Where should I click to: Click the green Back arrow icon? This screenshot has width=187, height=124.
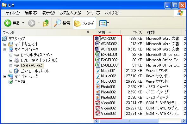click(8, 23)
